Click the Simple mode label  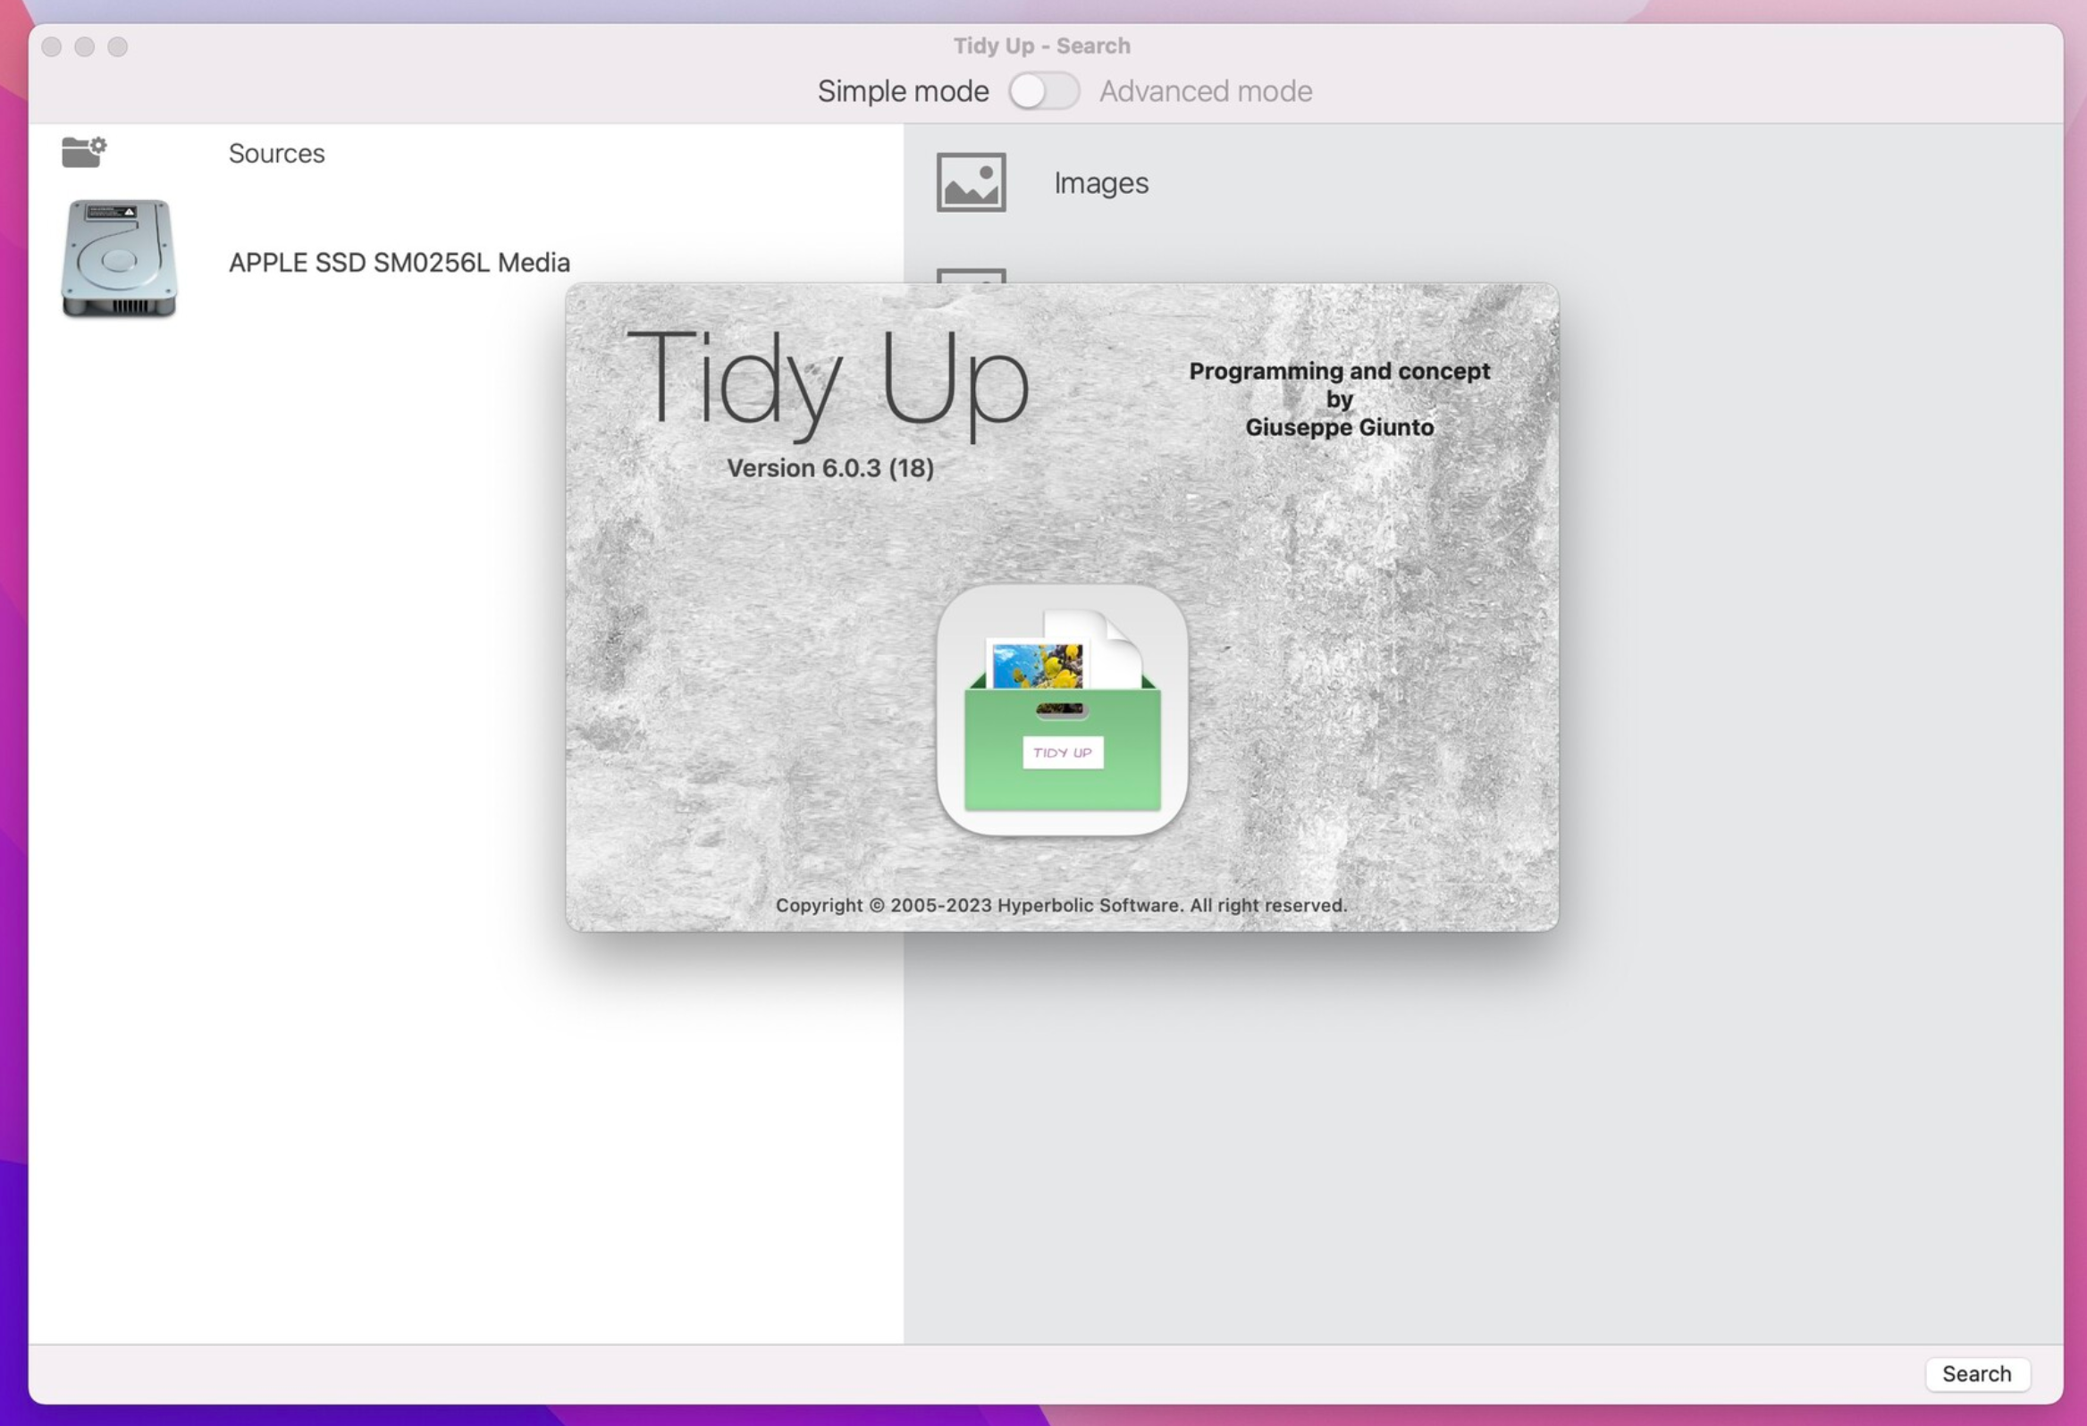904,91
